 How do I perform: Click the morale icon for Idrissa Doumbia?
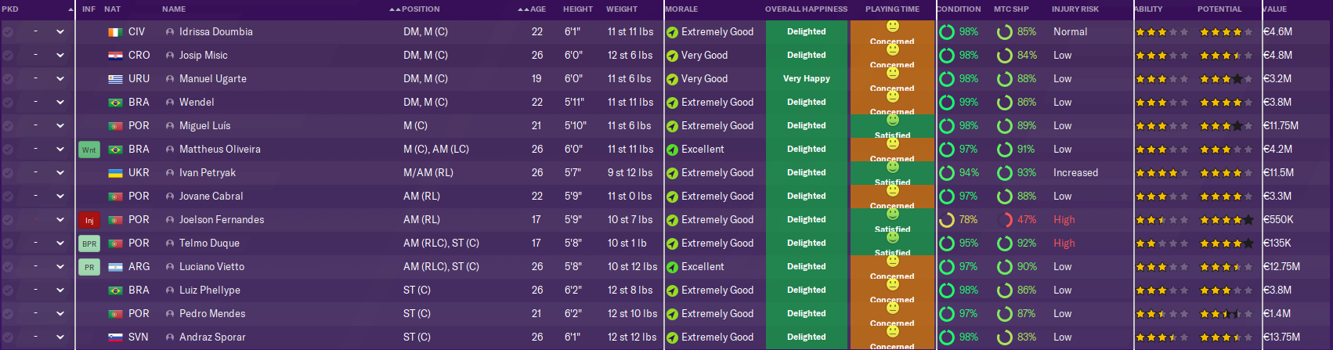point(672,32)
